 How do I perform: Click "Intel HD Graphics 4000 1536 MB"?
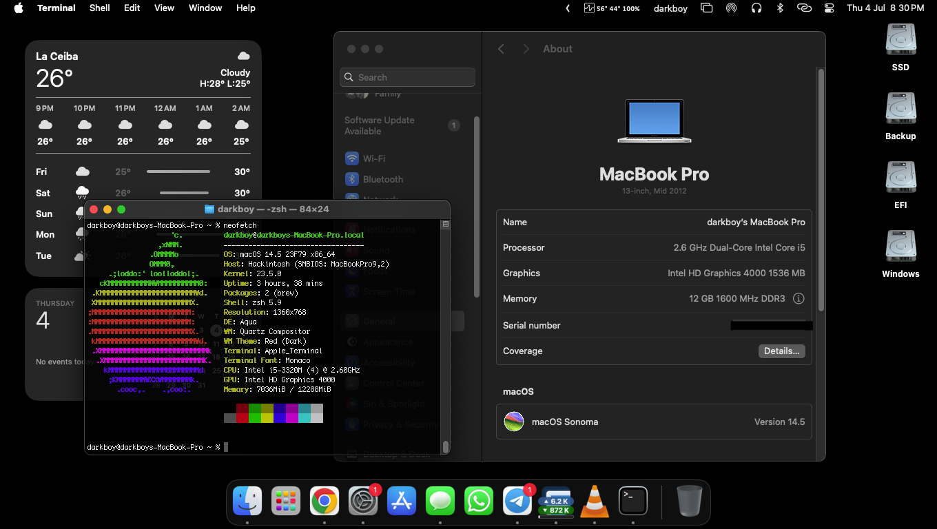click(737, 273)
